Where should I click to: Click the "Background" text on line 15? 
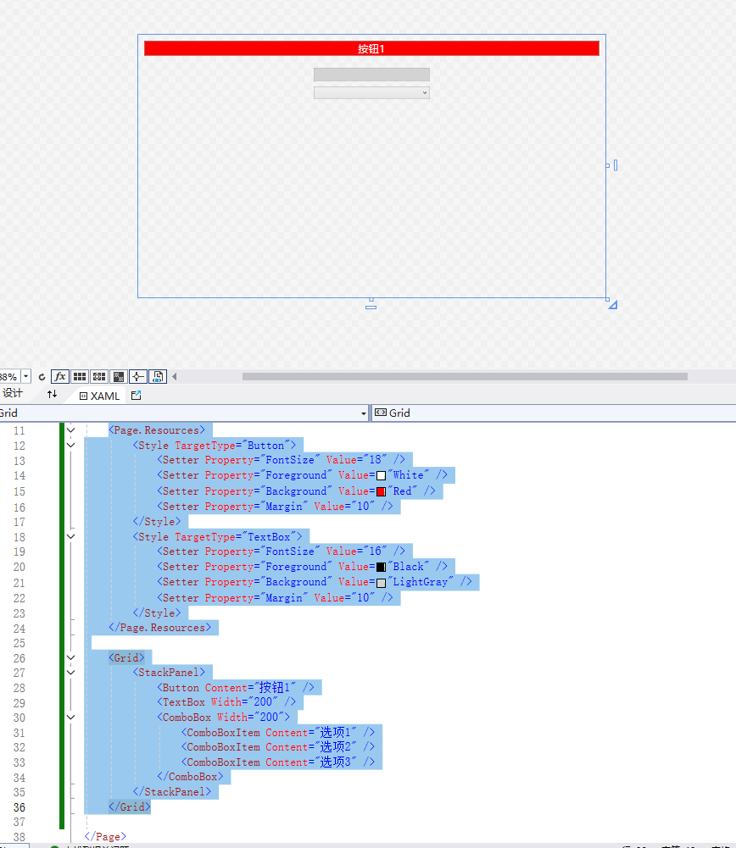tap(296, 491)
